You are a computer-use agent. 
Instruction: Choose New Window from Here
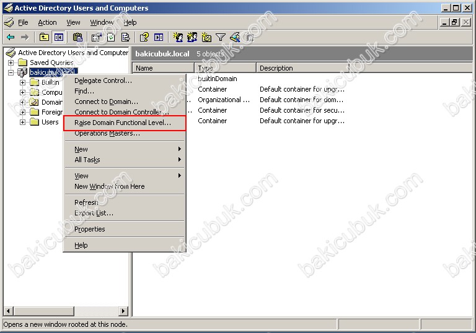pyautogui.click(x=125, y=186)
